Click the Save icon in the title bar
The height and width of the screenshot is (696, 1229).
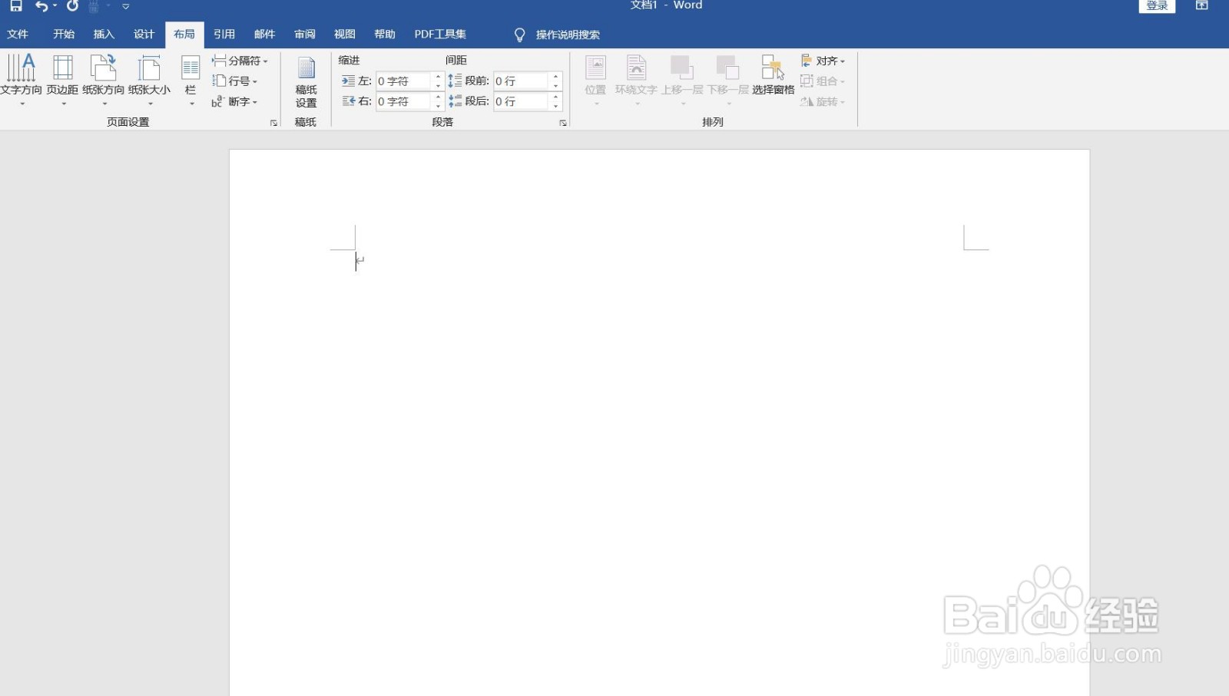click(x=15, y=6)
